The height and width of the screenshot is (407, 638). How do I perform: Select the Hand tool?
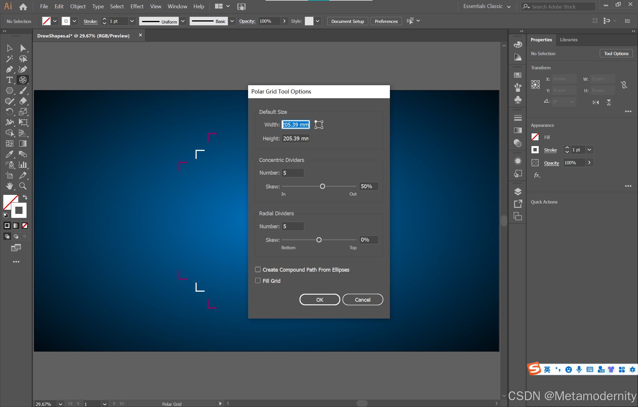[9, 186]
